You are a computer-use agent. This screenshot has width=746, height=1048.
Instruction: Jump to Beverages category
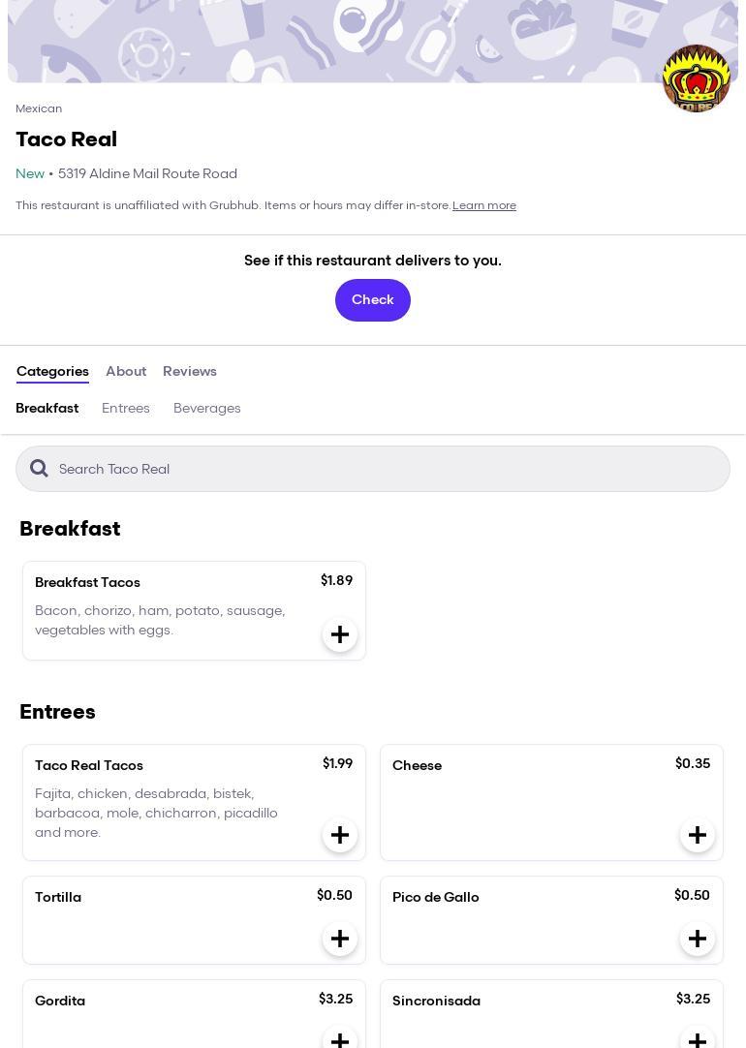(x=207, y=409)
